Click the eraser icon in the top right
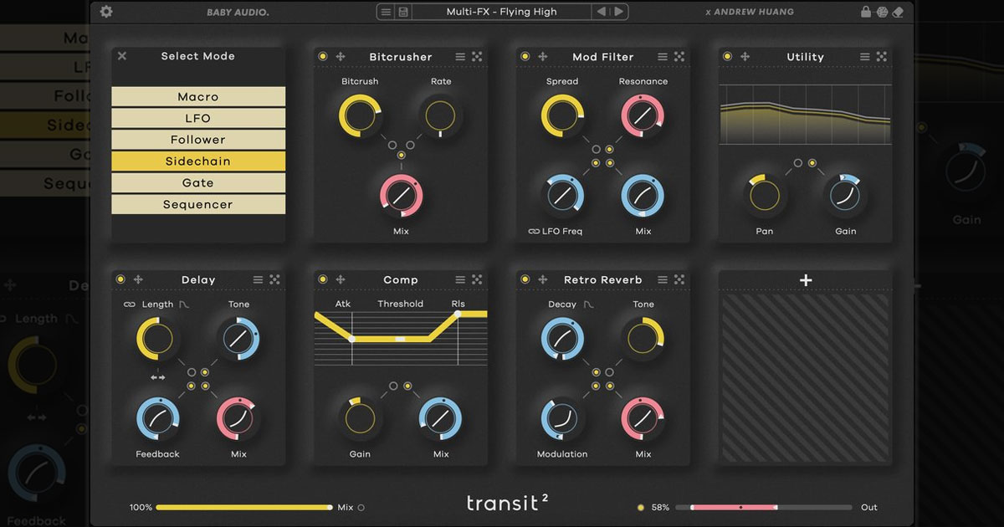 pyautogui.click(x=898, y=12)
